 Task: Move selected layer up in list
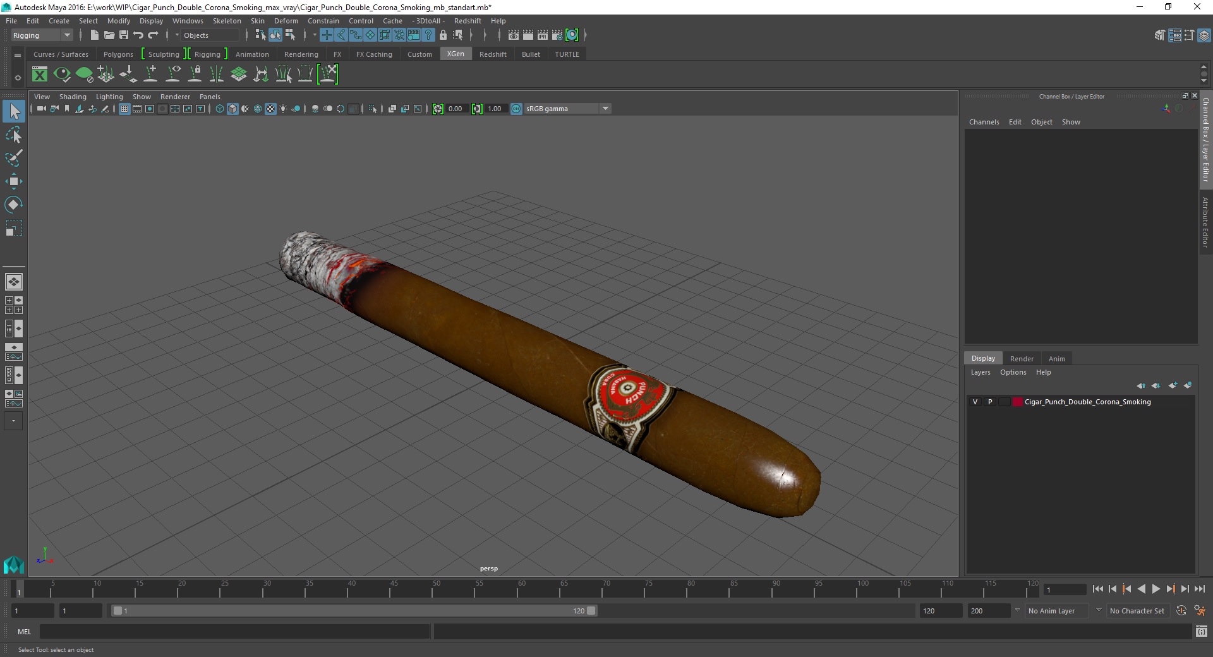1140,385
